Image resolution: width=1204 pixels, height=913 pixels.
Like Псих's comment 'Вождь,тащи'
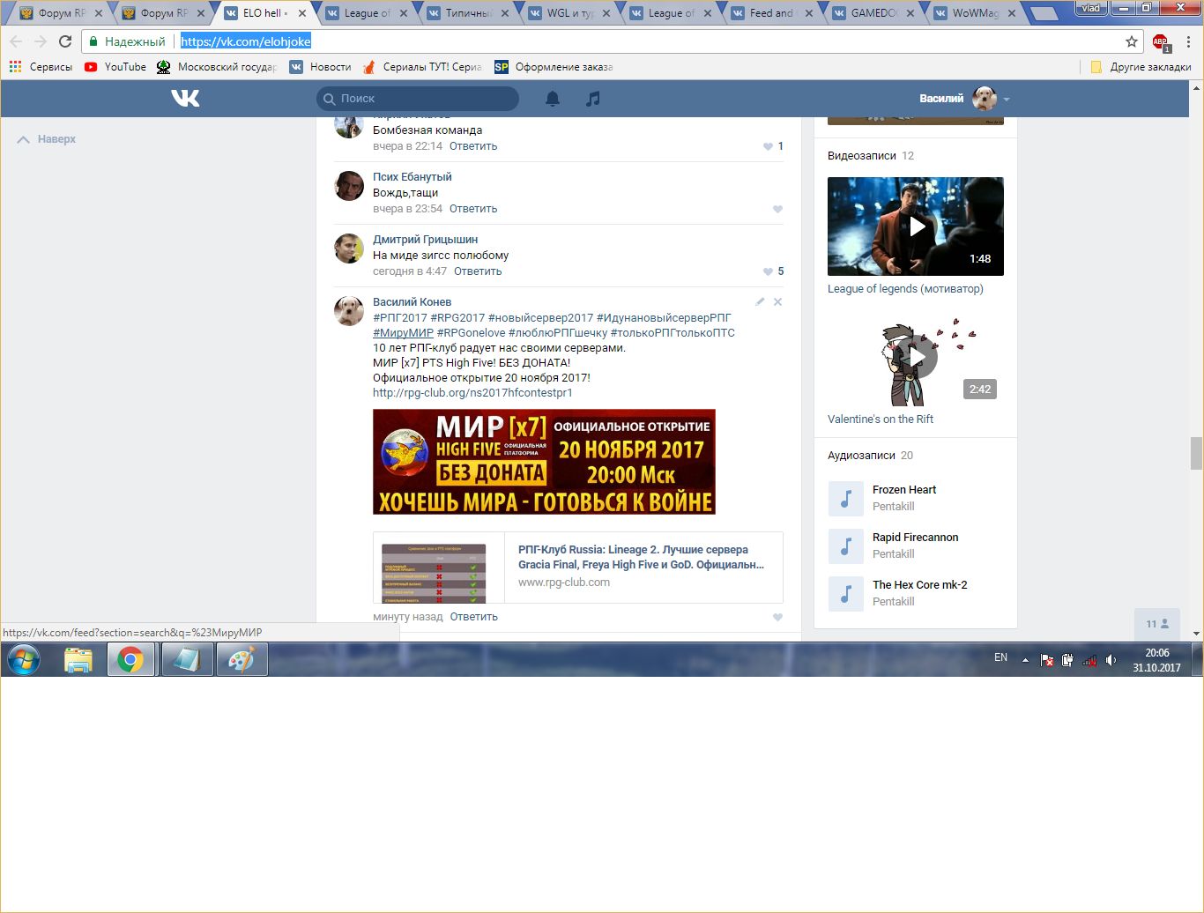tap(777, 209)
